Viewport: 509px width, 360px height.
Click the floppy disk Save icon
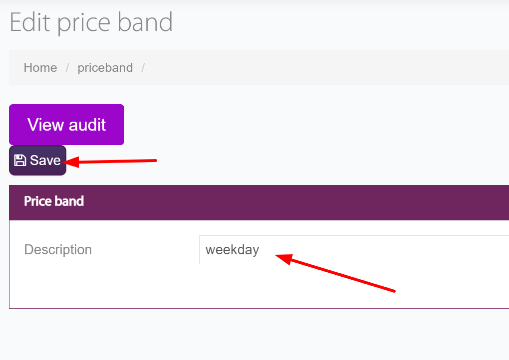(x=20, y=160)
